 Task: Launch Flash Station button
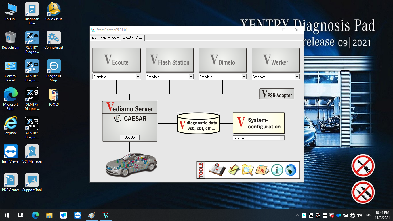(170, 60)
